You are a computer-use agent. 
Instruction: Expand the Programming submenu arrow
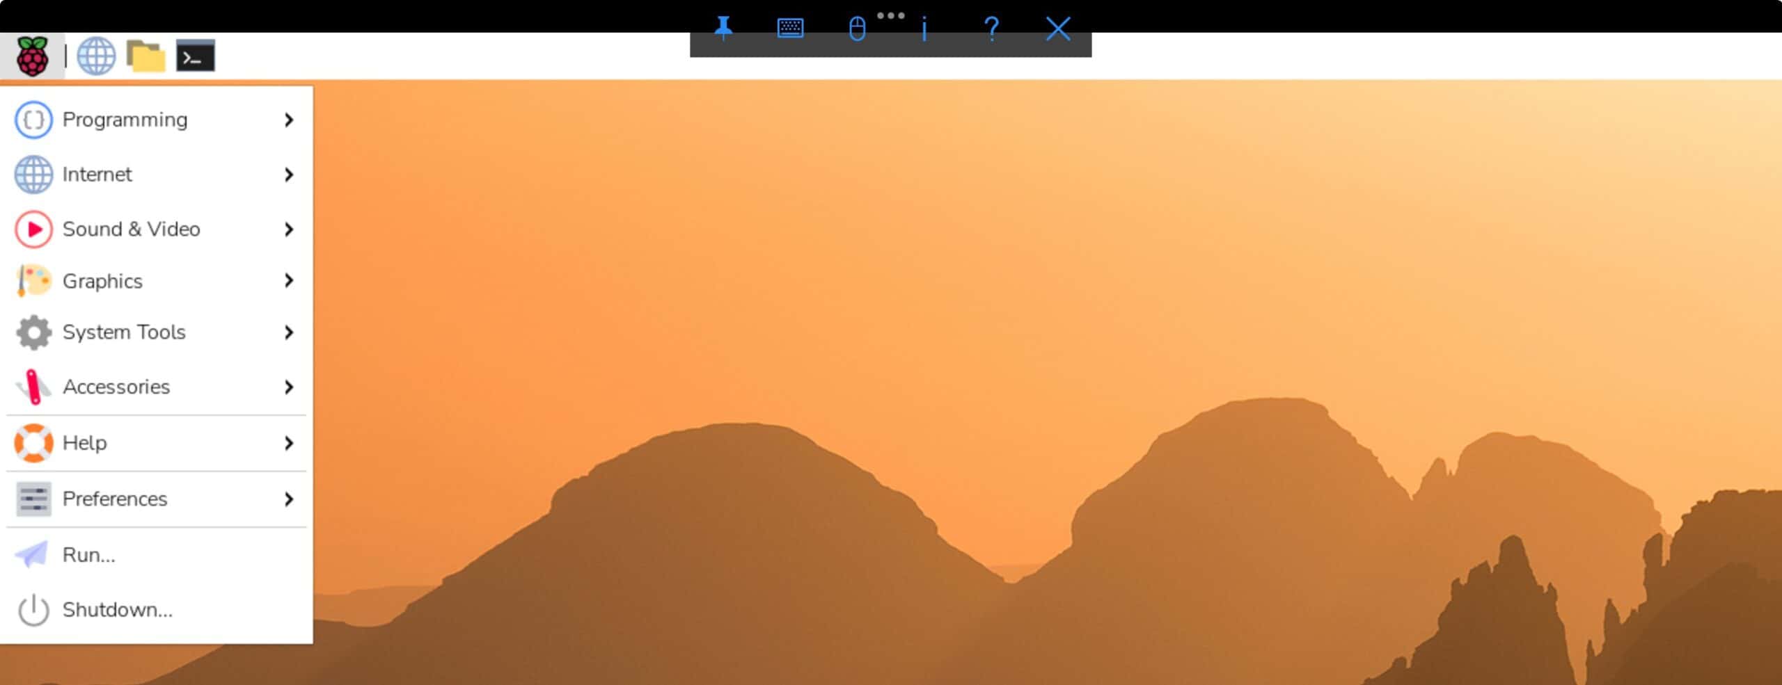289,120
